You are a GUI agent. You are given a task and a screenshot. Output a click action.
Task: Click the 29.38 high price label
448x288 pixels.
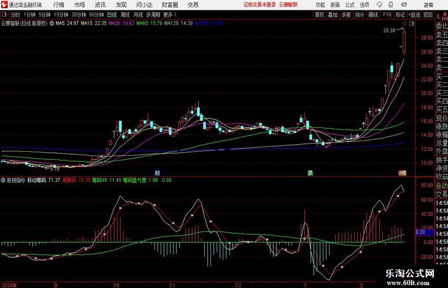pyautogui.click(x=389, y=30)
